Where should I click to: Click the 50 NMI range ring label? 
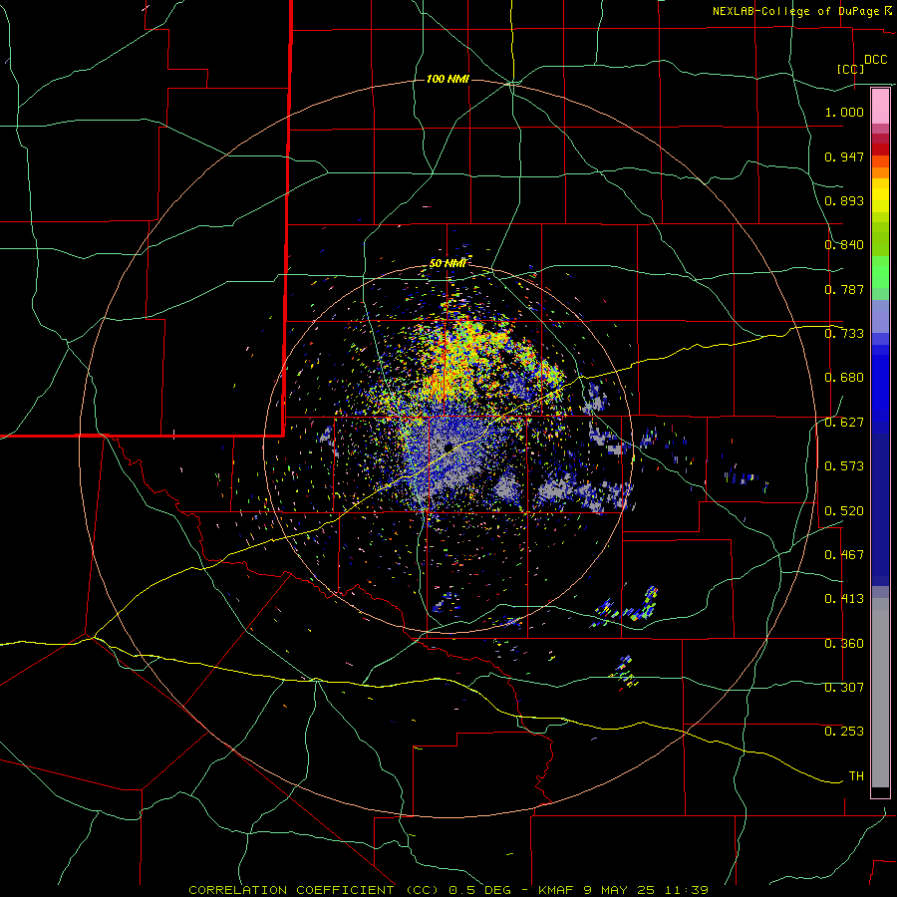[448, 263]
